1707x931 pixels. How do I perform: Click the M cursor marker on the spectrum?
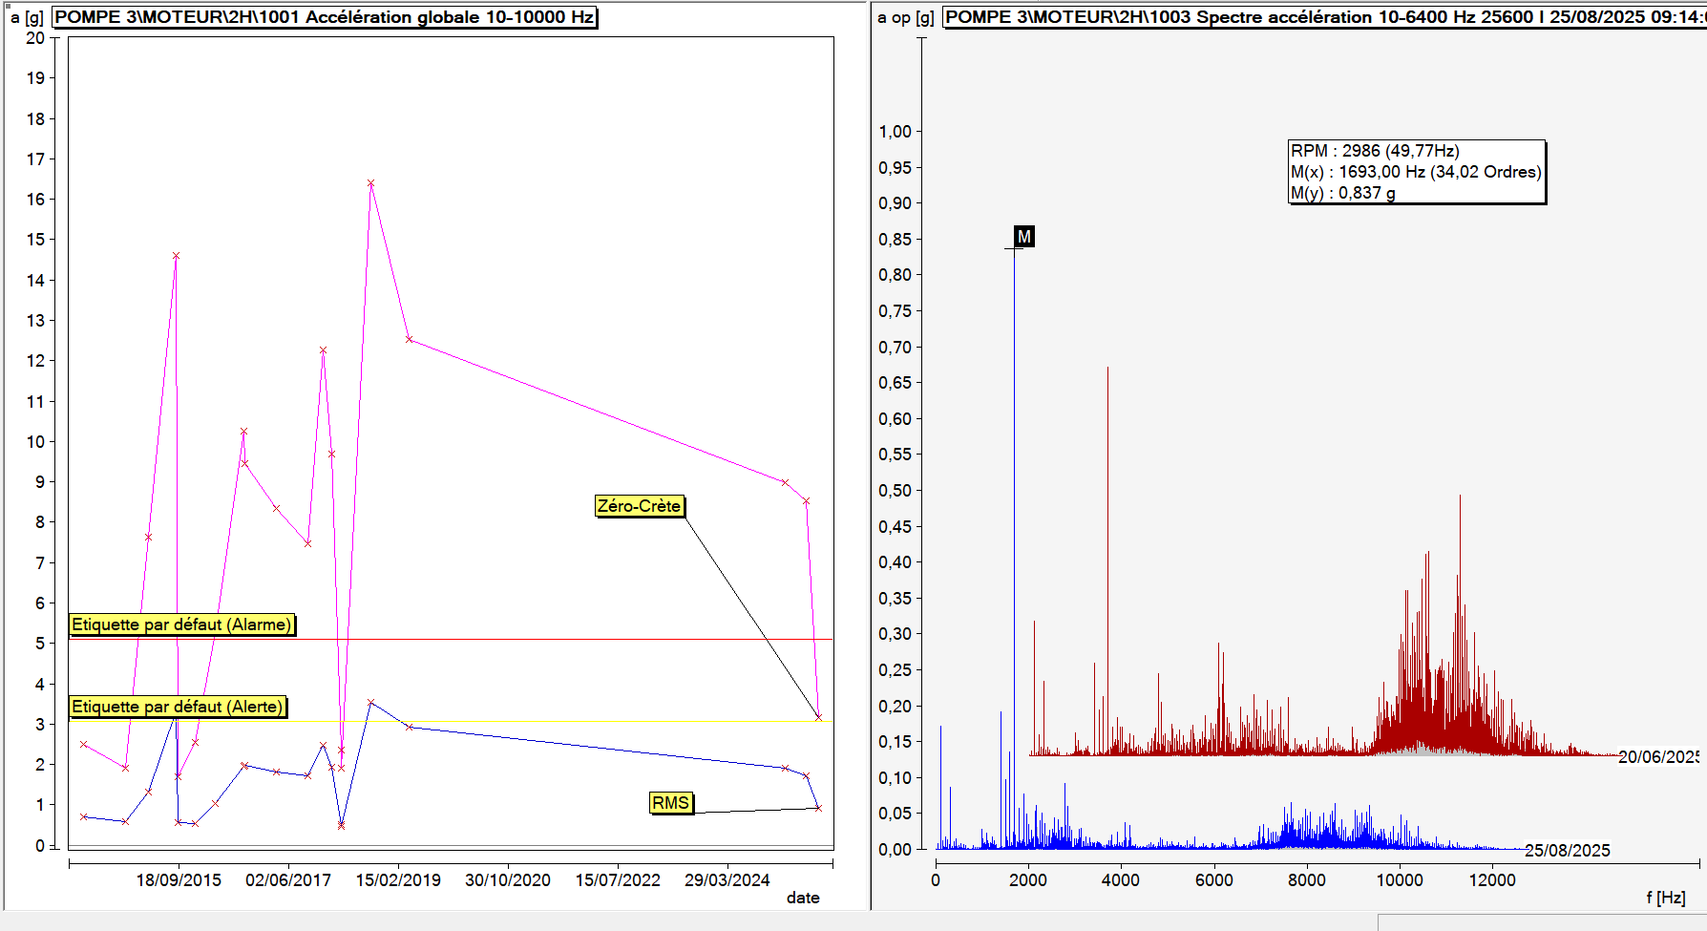1023,237
